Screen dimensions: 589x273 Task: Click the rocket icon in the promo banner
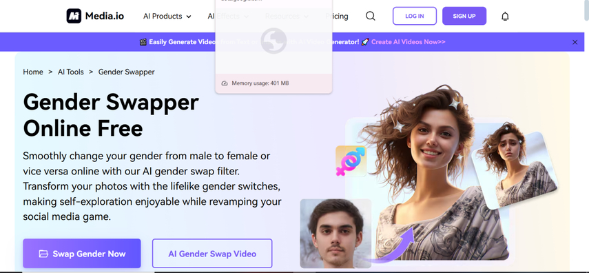(365, 42)
